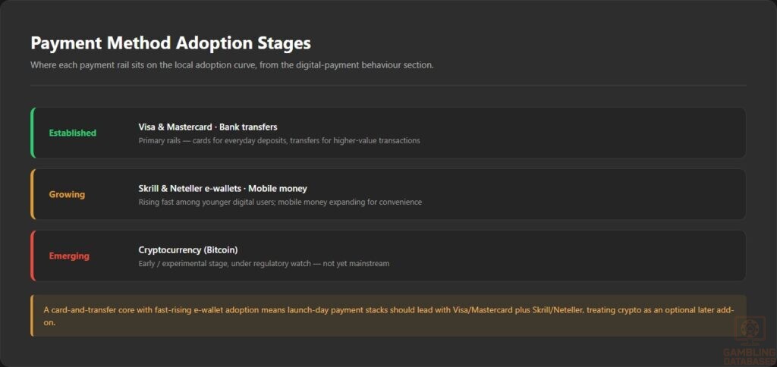This screenshot has width=777, height=367.
Task: Click the red 'Emerging' stage label
Action: tap(69, 256)
